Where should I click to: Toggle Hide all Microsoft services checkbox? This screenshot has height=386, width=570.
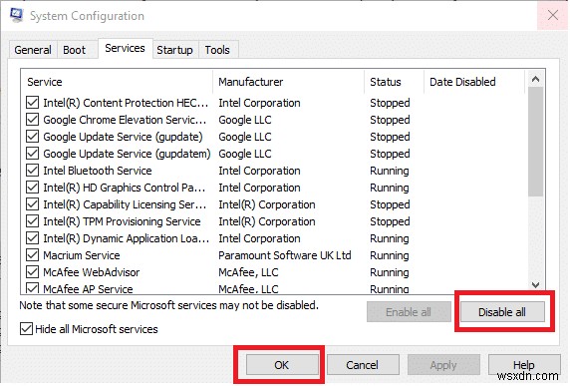(26, 329)
